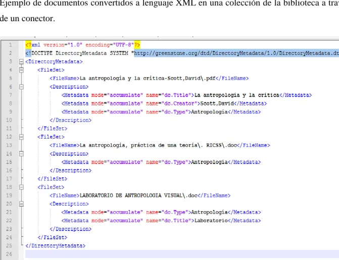Collapse the Description fold marker on line 6
339x260 pixels.
pos(21,87)
